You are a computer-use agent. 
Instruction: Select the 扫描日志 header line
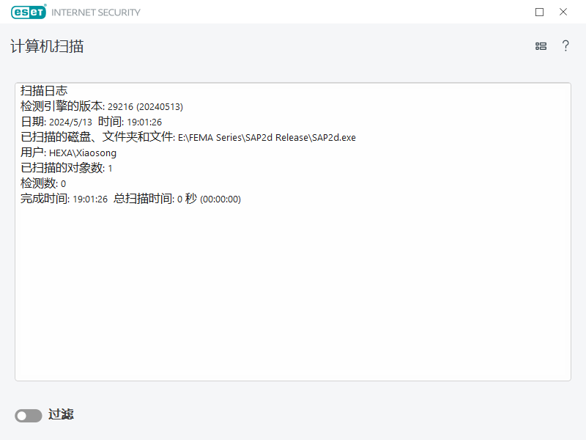coord(44,90)
